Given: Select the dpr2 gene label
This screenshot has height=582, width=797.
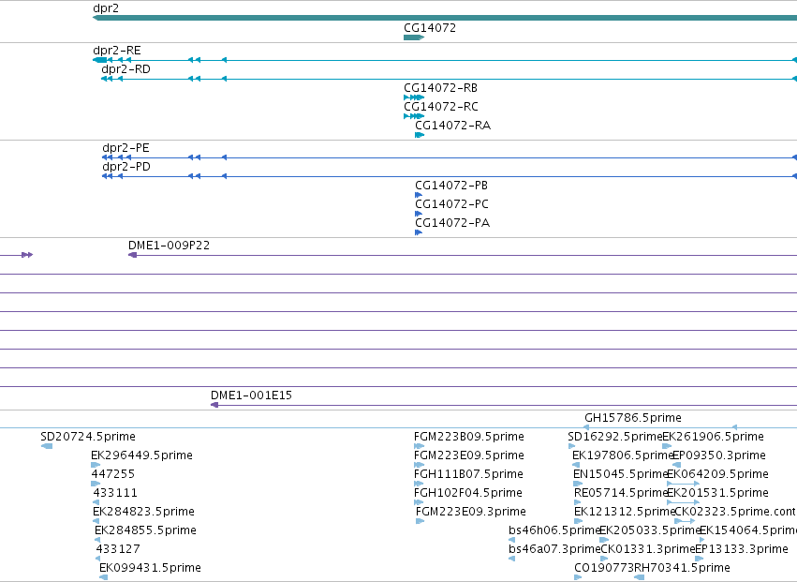Looking at the screenshot, I should point(106,8).
